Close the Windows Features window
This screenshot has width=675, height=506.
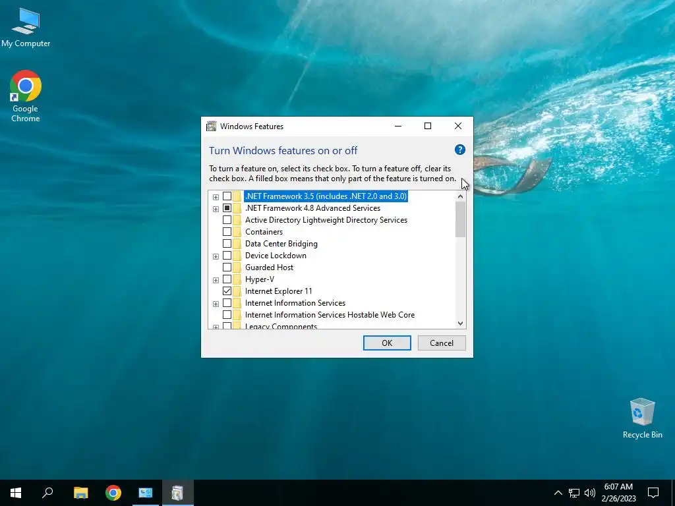[458, 126]
